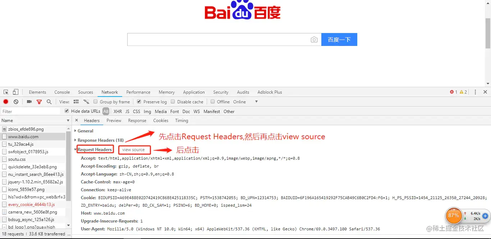The width and height of the screenshot is (491, 239).
Task: Filter requests by JS type
Action: point(127,112)
